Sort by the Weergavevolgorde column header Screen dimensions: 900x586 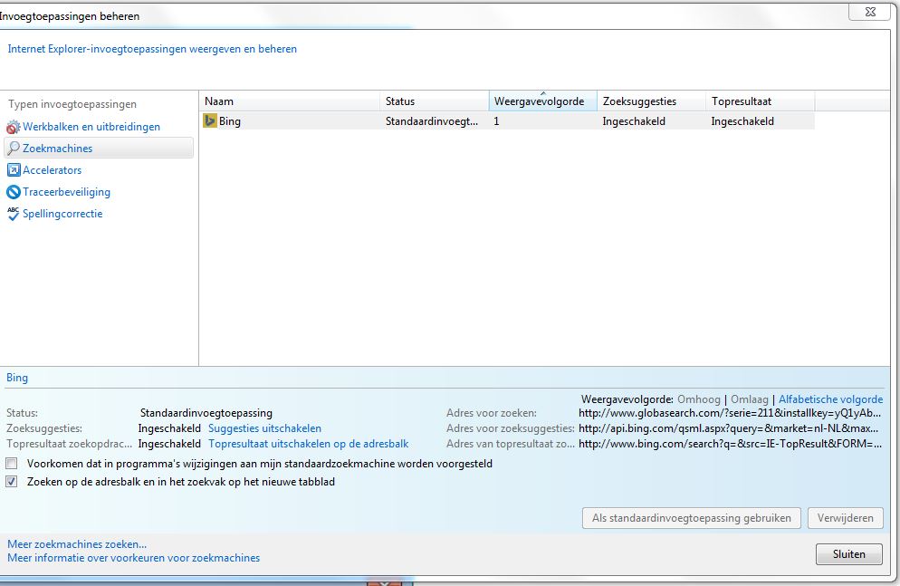(x=543, y=101)
